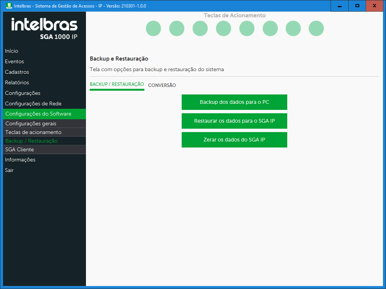The height and width of the screenshot is (289, 386).
Task: Expand the Cadastros sidebar menu
Action: 17,72
